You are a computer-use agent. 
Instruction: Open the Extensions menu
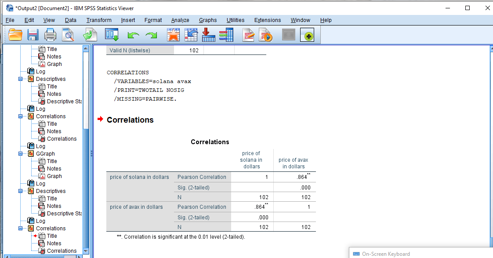[268, 20]
